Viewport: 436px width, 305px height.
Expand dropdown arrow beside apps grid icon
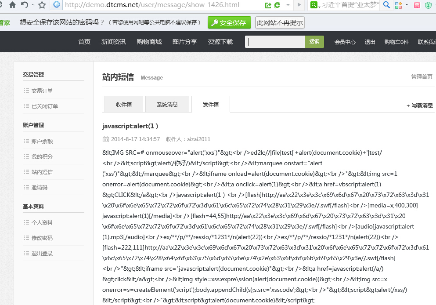(407, 5)
